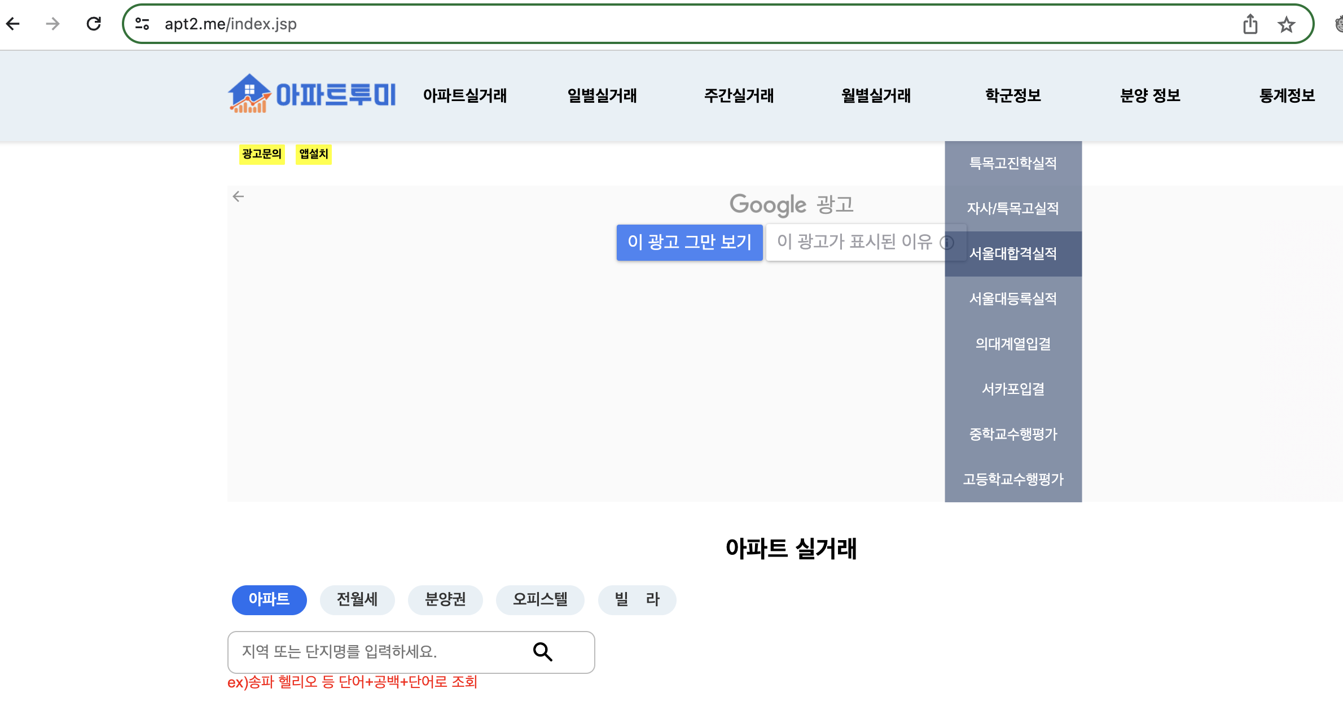Bookmark page with star icon
This screenshot has width=1343, height=710.
coord(1286,24)
